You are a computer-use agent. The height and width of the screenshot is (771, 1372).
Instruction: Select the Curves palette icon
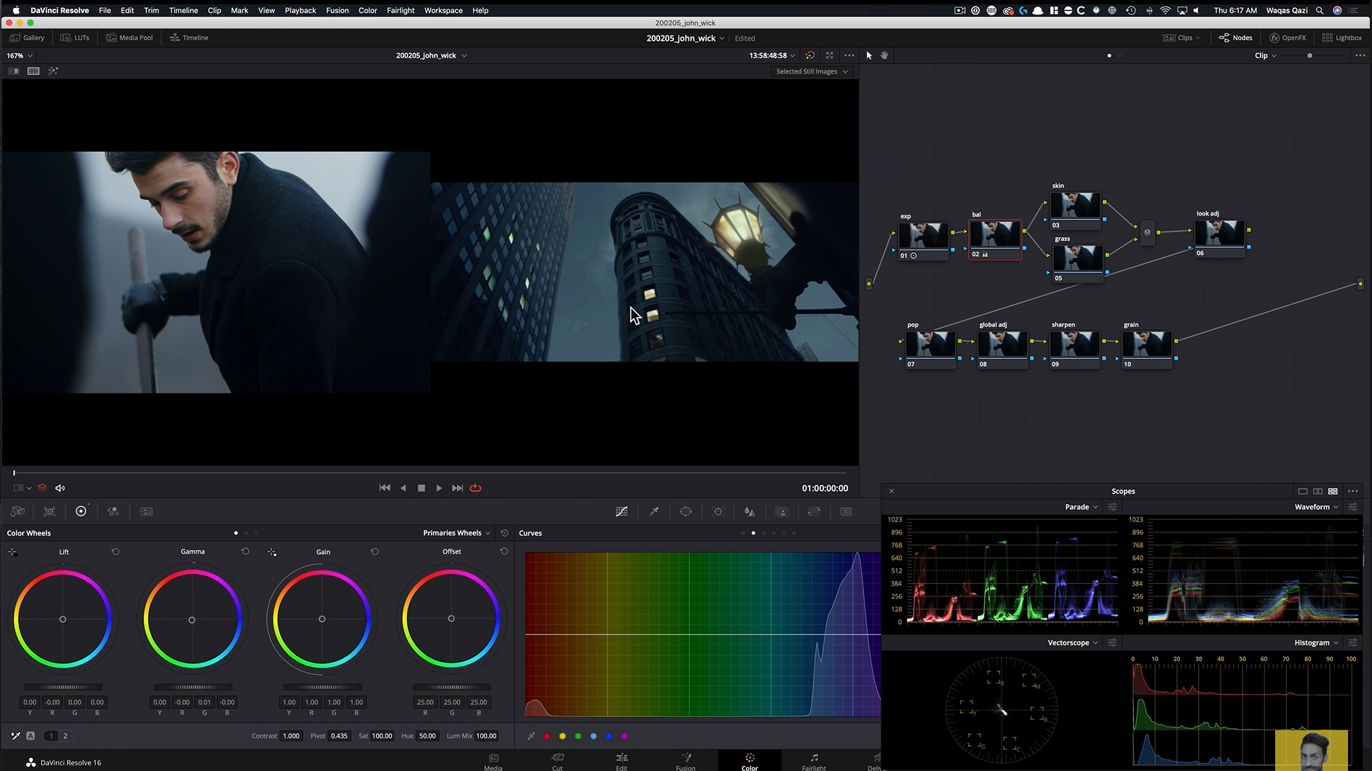(x=622, y=511)
